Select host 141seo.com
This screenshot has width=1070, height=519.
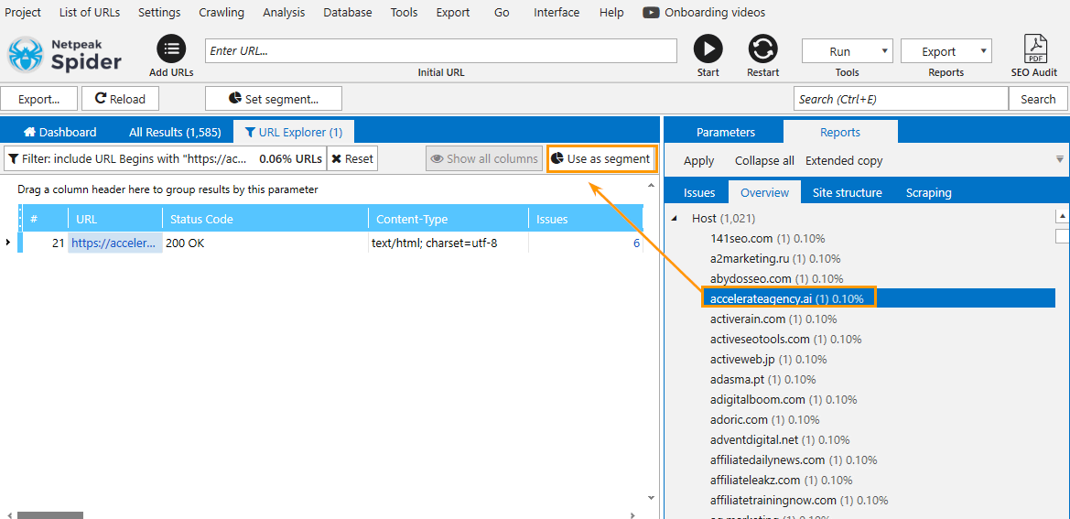(x=768, y=239)
